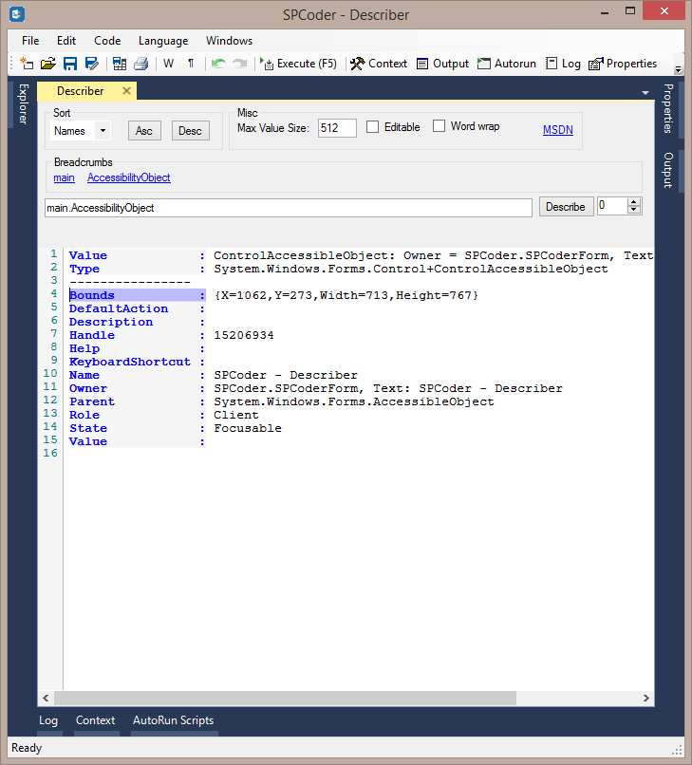
Task: Click the grey redo arrow
Action: [x=239, y=64]
